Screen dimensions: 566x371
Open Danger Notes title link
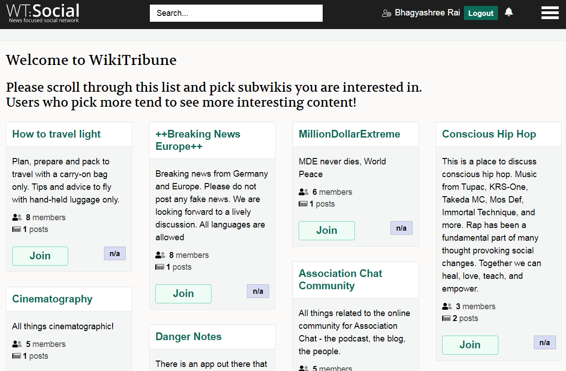188,336
